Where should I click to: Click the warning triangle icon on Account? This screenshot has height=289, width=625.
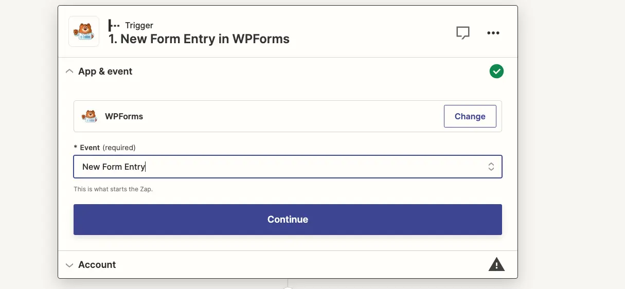tap(496, 265)
